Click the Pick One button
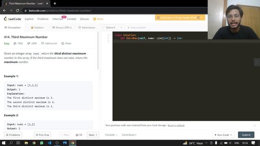The height and width of the screenshot is (146, 260). pyautogui.click(x=42, y=135)
